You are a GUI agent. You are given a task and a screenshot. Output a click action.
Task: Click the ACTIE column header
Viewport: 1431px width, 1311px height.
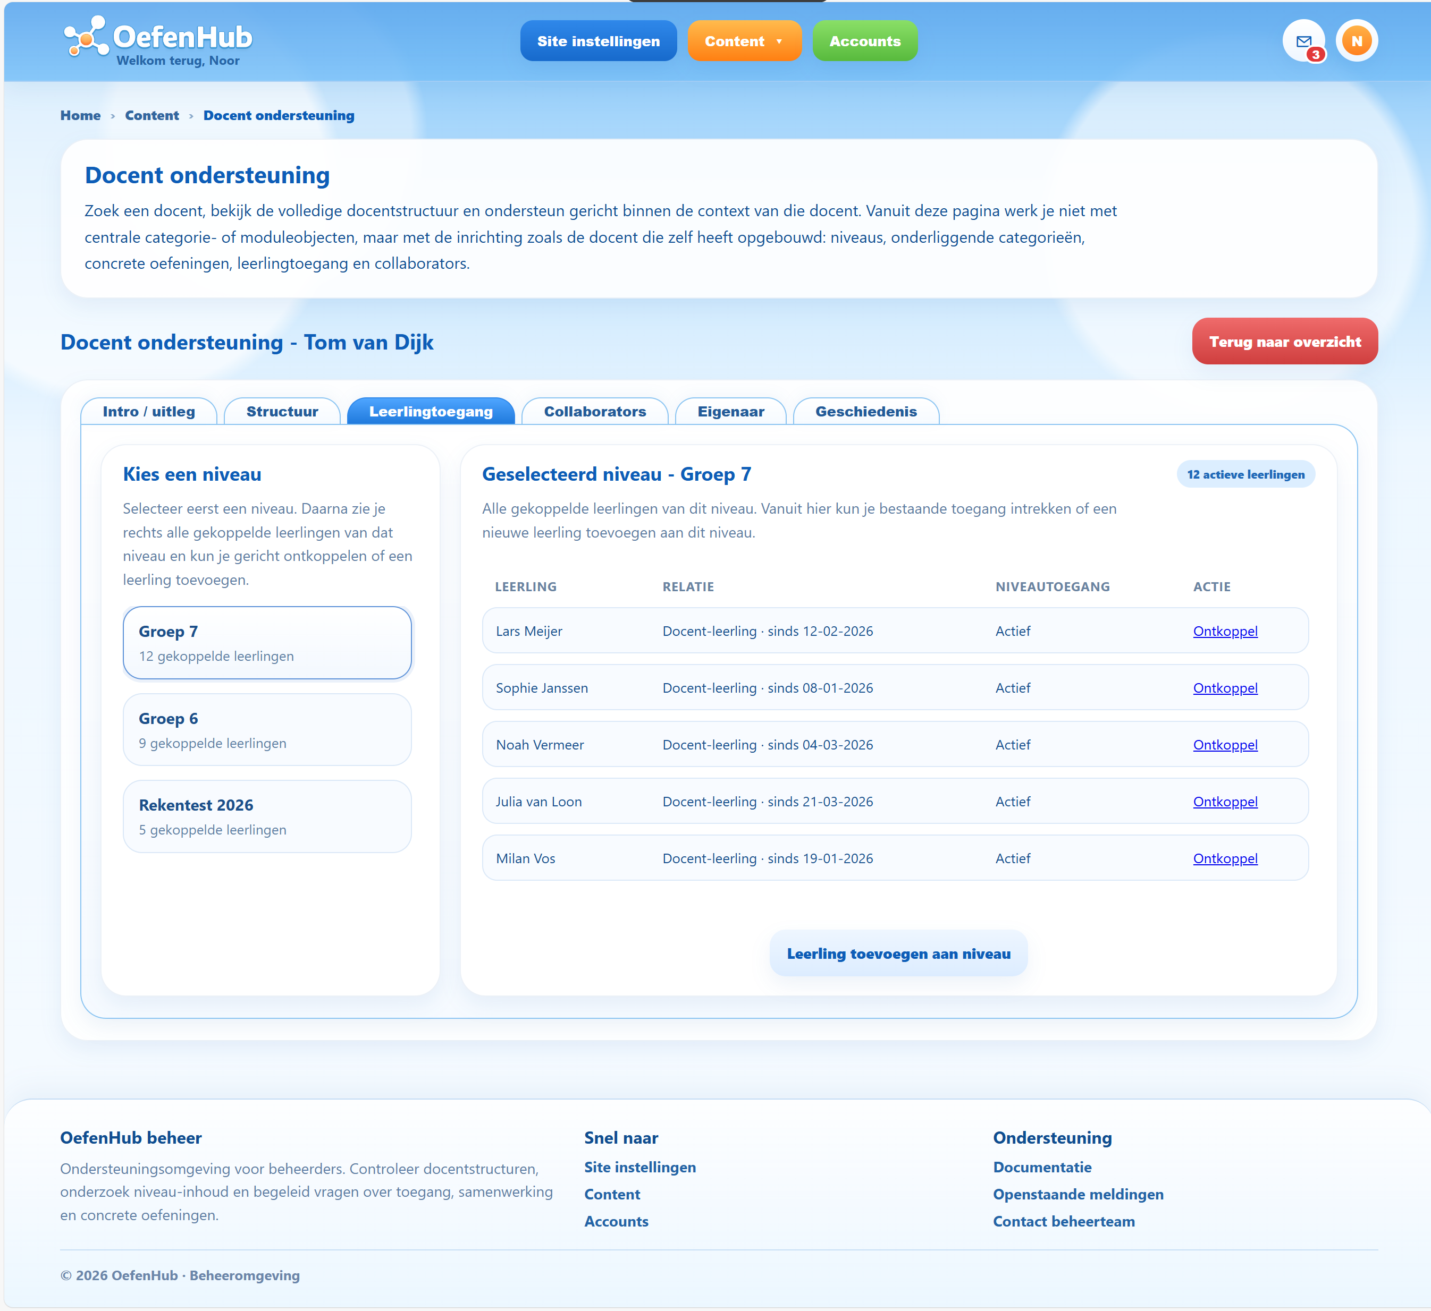1211,586
